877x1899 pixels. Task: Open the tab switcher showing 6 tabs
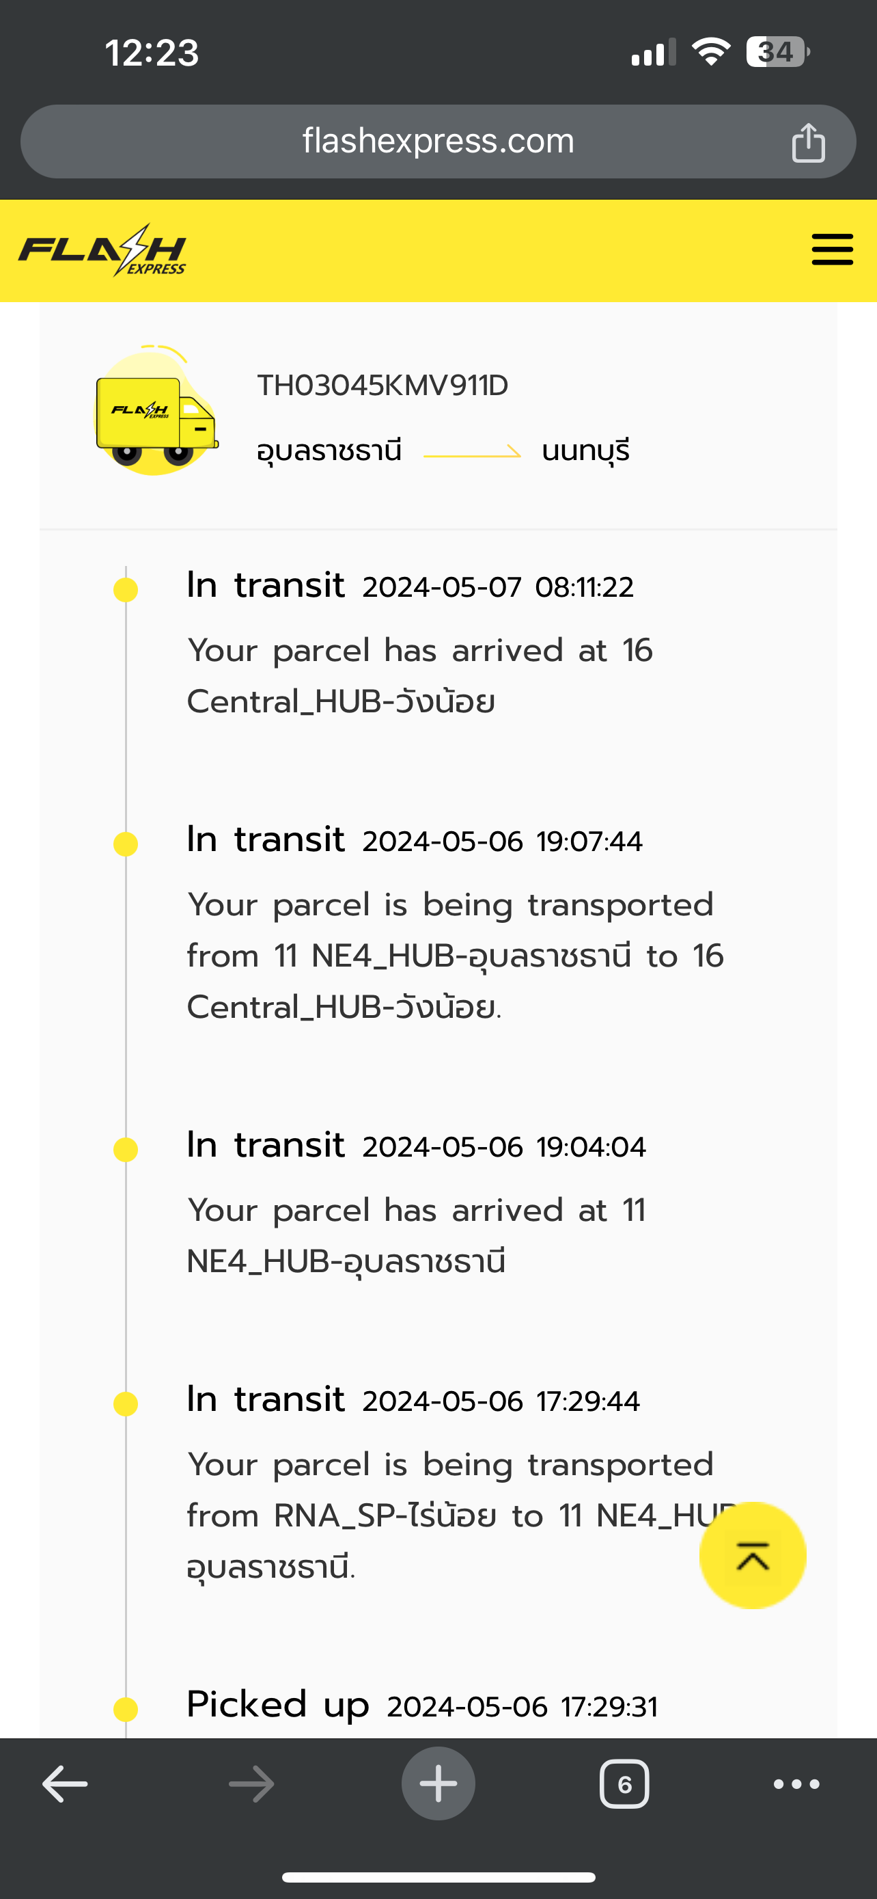pyautogui.click(x=624, y=1784)
